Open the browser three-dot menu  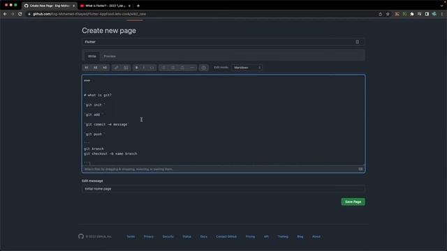(442, 14)
